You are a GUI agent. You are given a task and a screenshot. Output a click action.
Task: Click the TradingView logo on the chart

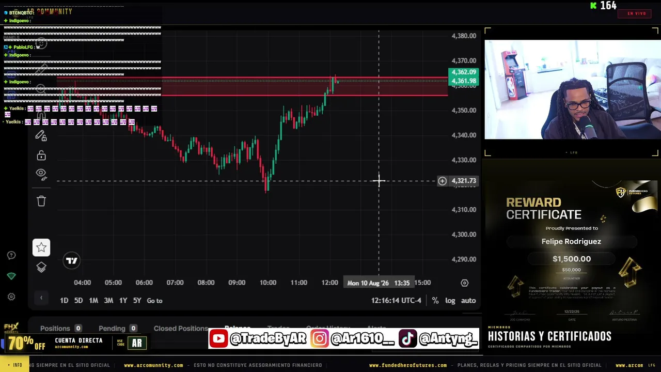pyautogui.click(x=72, y=261)
